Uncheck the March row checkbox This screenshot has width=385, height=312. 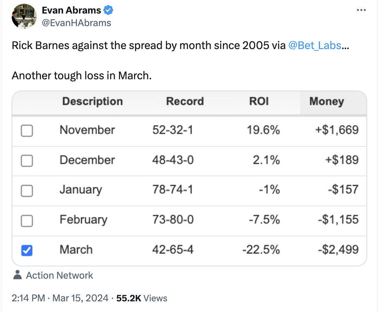click(x=27, y=250)
